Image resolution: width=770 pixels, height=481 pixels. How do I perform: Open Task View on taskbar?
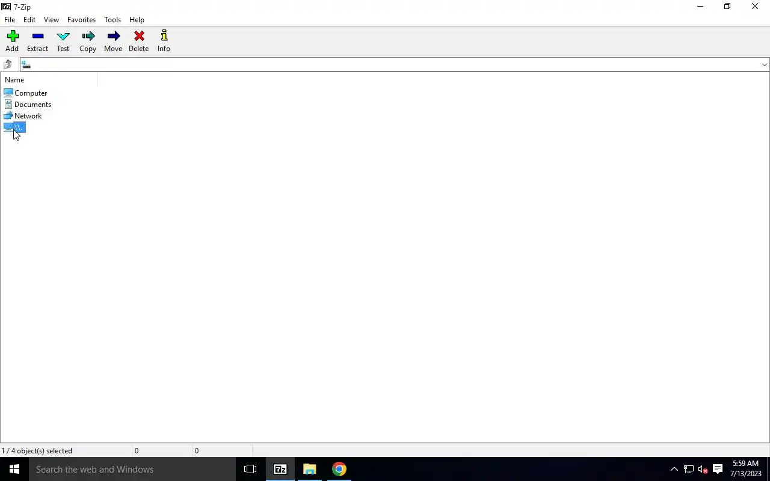tap(250, 469)
